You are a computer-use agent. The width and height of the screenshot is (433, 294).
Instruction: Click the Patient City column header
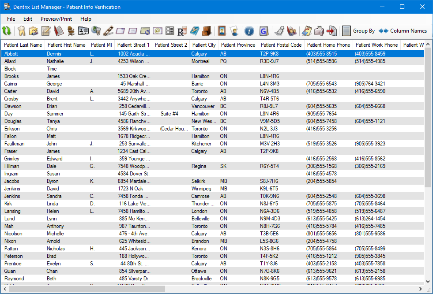click(204, 45)
